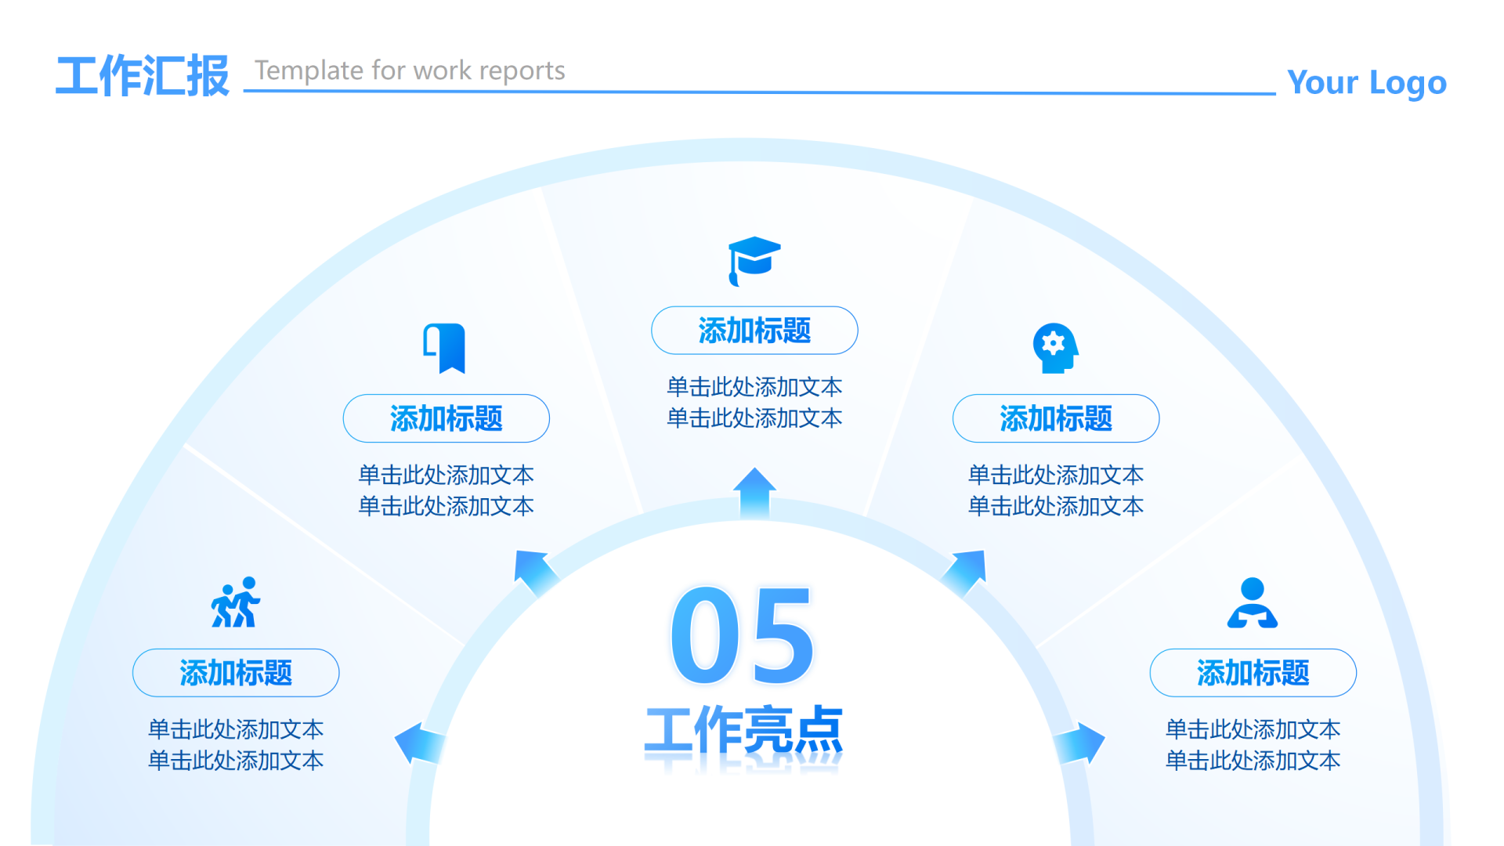Select the blue bookmark book icon
This screenshot has height=846, width=1504.
(445, 348)
